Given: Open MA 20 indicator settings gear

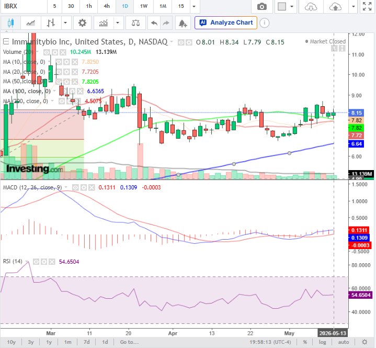Looking at the screenshot, I should click(x=67, y=72).
